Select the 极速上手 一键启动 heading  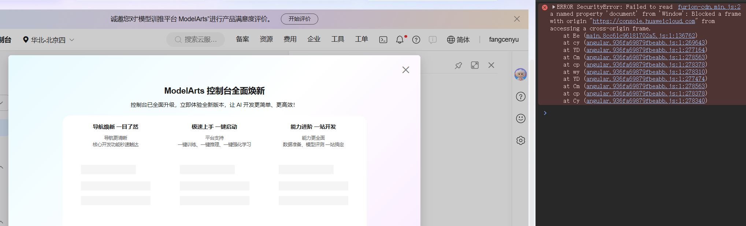click(214, 127)
